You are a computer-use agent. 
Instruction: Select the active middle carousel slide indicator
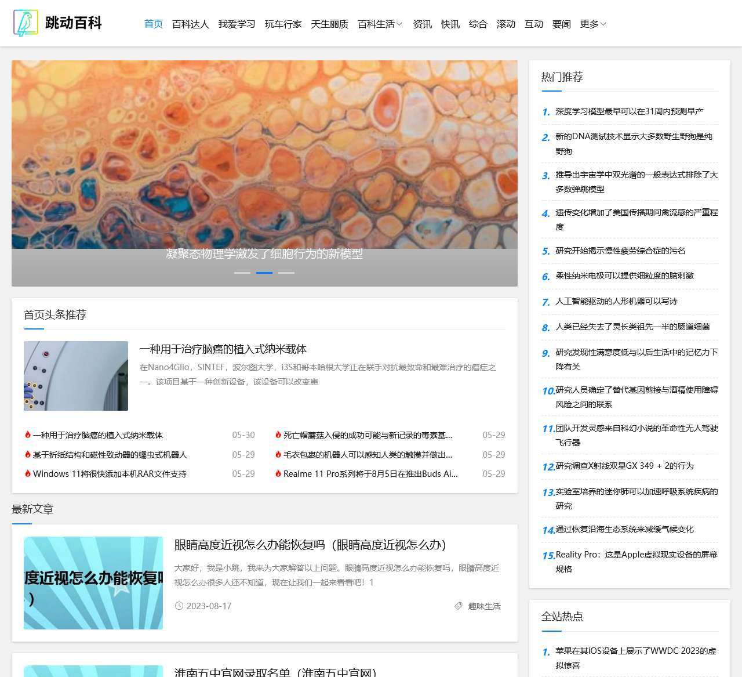click(264, 273)
